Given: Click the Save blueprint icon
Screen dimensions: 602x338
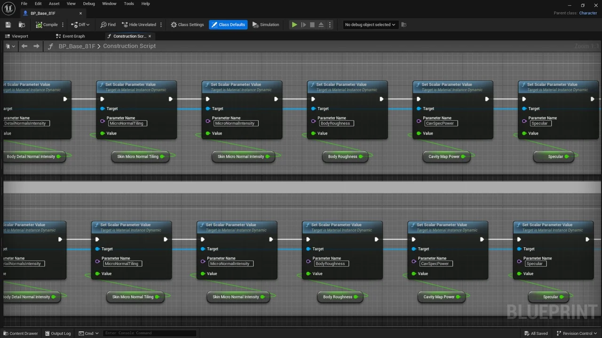Looking at the screenshot, I should [8, 24].
